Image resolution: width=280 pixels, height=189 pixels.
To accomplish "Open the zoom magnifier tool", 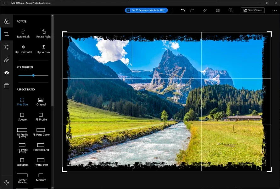I will click(x=231, y=10).
